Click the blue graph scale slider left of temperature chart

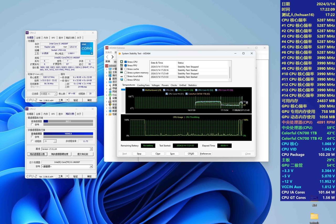pos(123,90)
